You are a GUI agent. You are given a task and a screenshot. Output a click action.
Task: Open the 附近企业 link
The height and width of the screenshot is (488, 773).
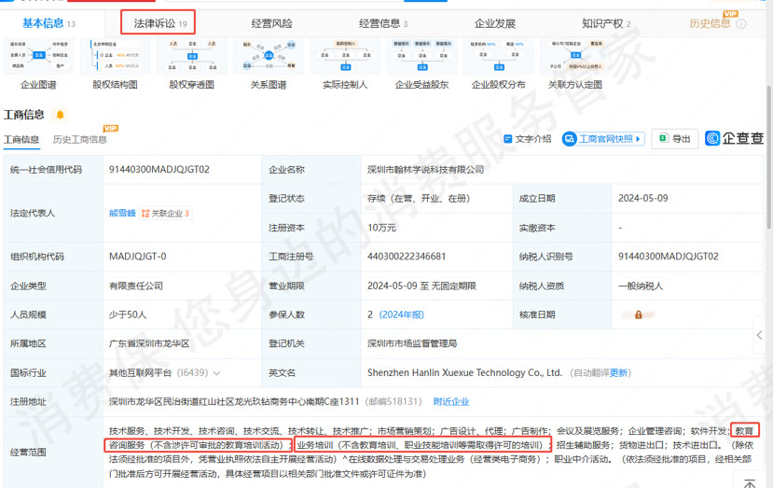point(451,401)
